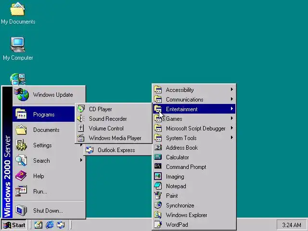
Task: Expand the System Tools submenu arrow
Action: click(232, 138)
